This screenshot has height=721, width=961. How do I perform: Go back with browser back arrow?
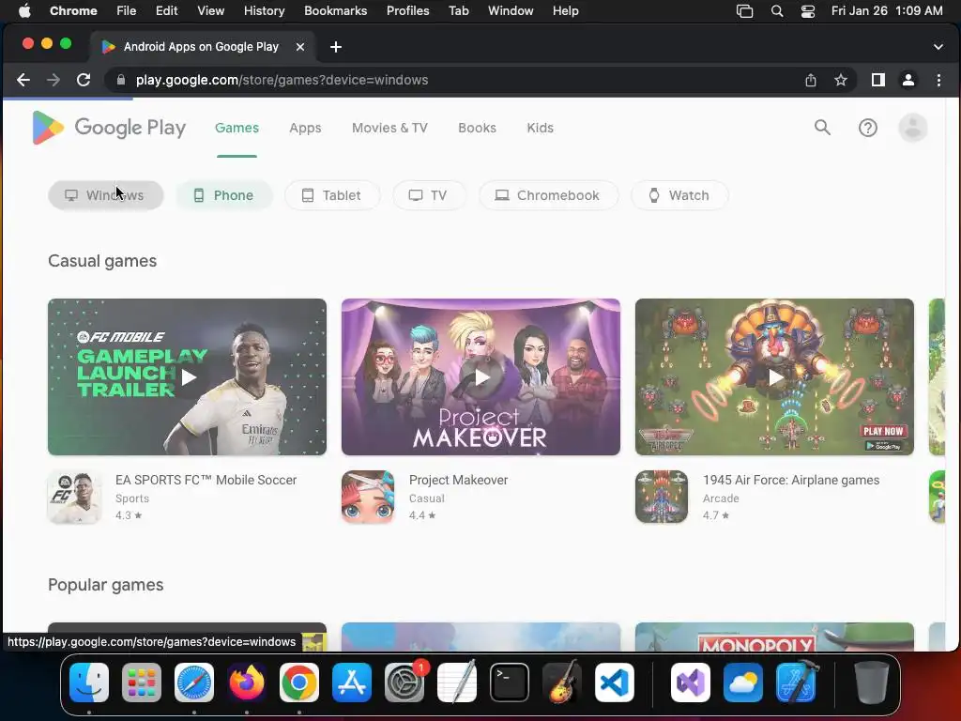23,80
